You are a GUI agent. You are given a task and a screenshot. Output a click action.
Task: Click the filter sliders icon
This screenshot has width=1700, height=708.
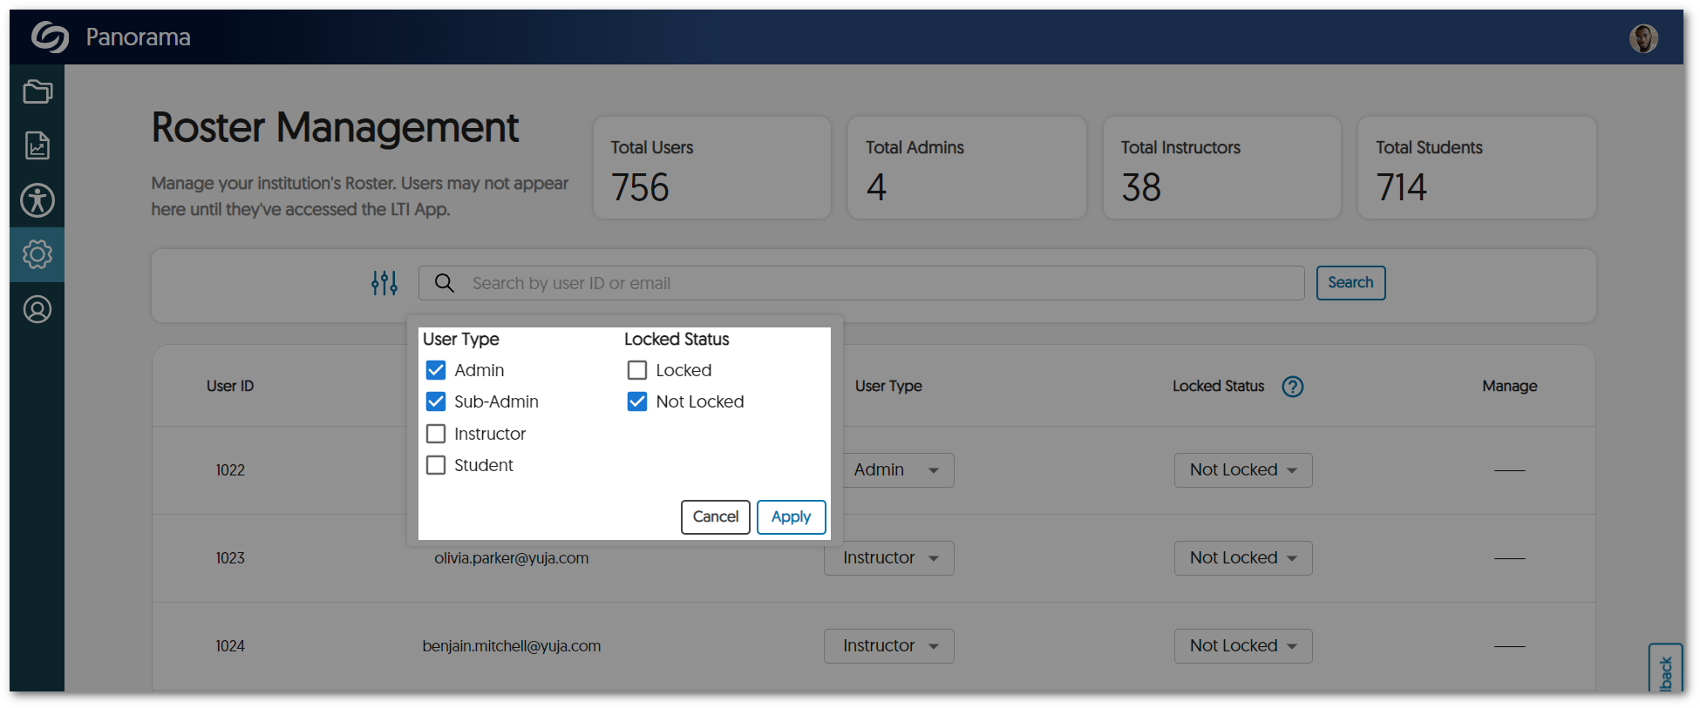[384, 283]
